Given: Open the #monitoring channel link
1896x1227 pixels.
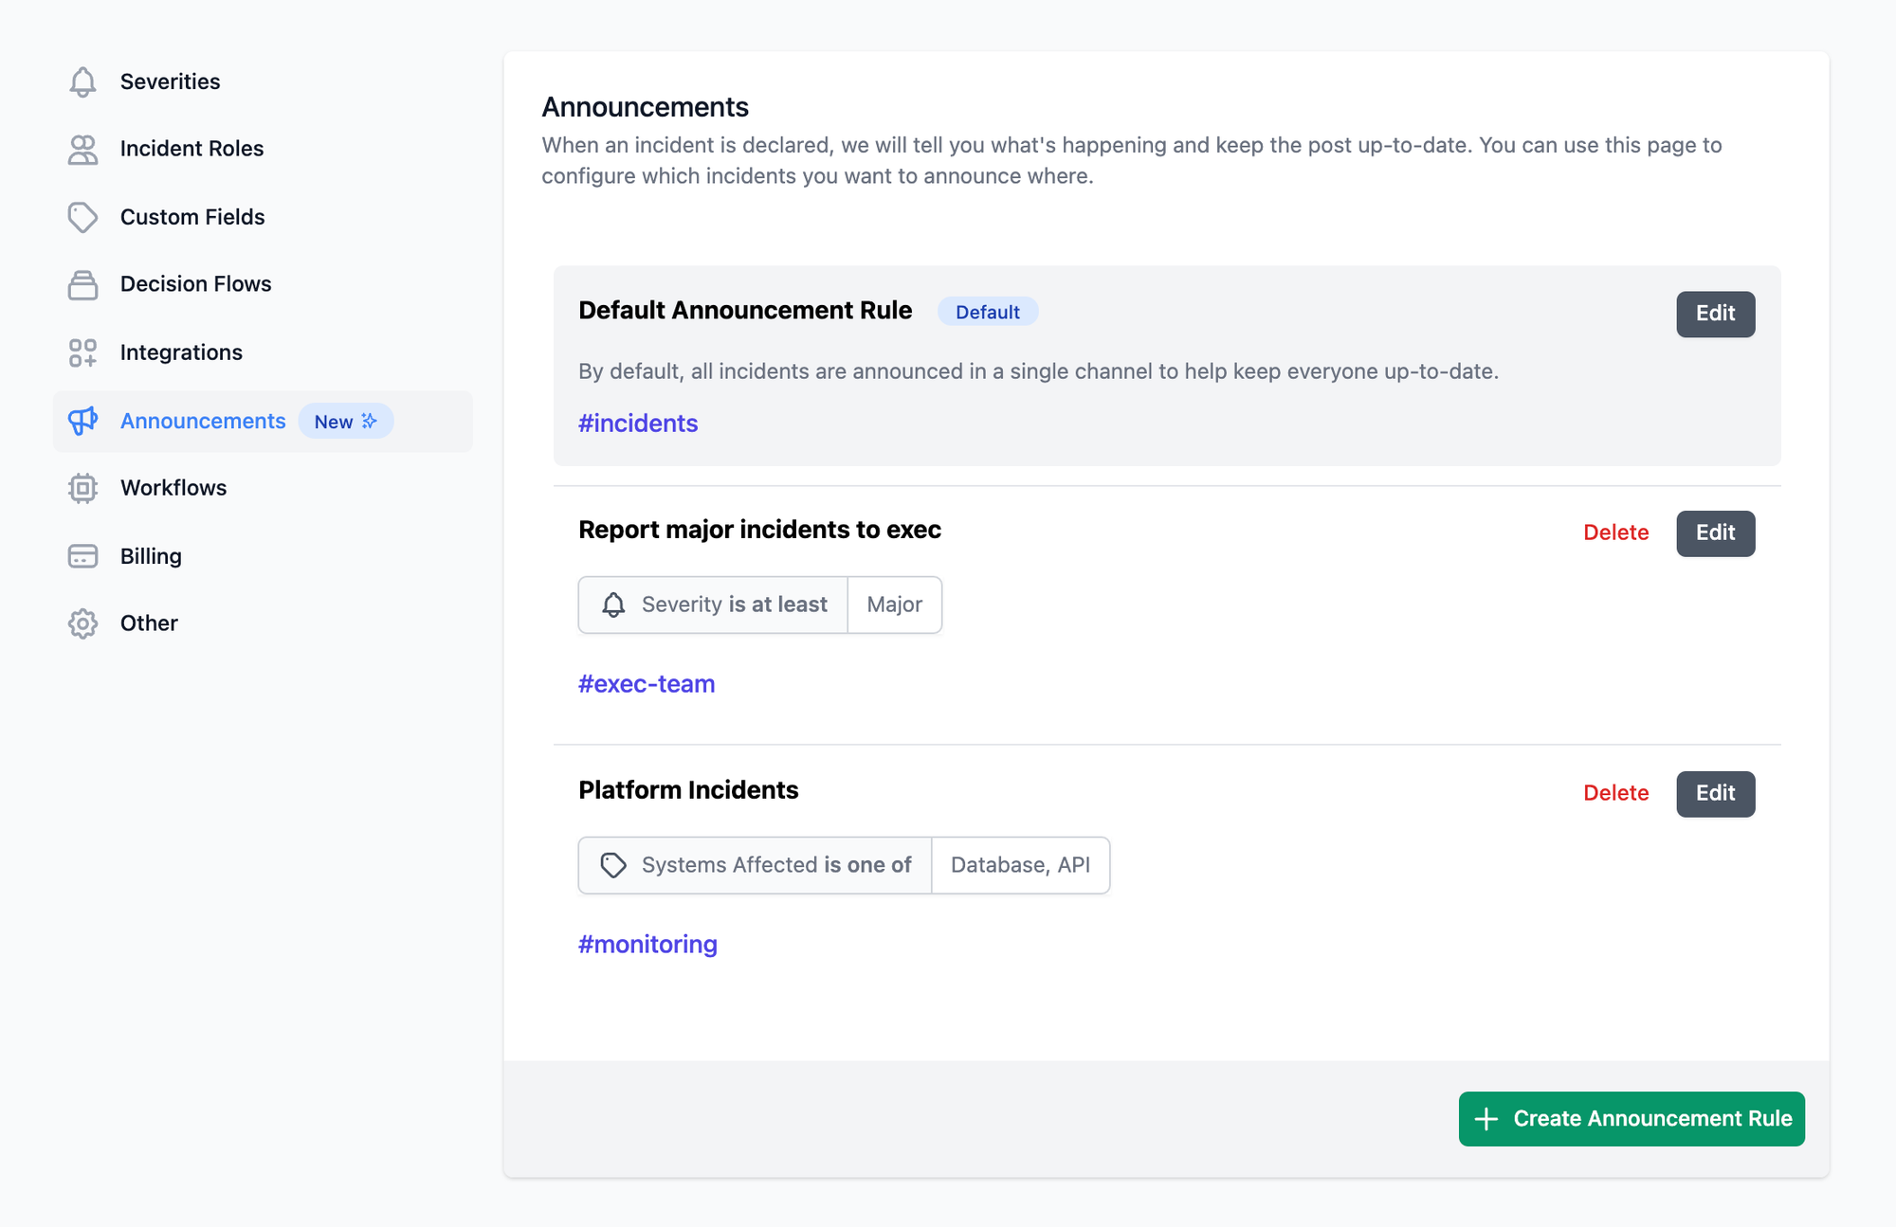Looking at the screenshot, I should click(x=647, y=945).
